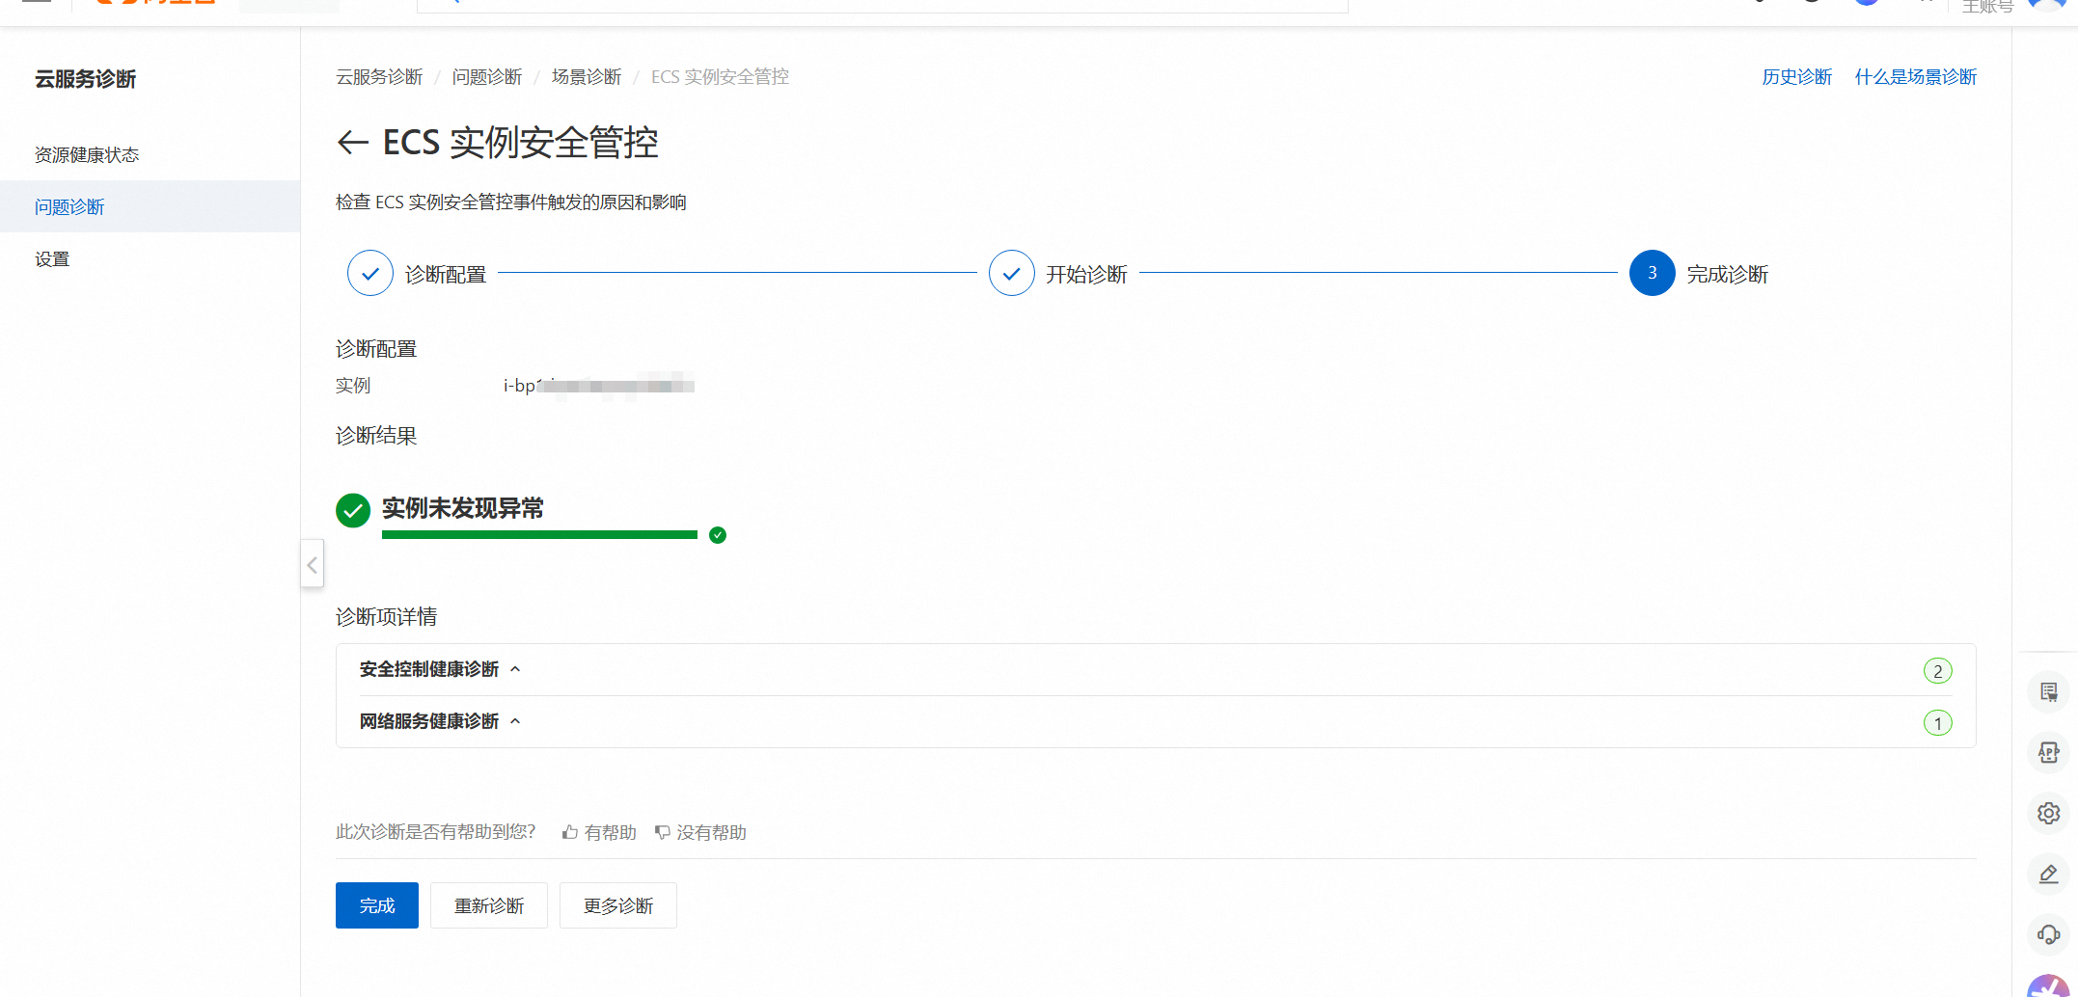Screen dimensions: 2078x997
Task: Click the blue 完成 button
Action: (377, 905)
